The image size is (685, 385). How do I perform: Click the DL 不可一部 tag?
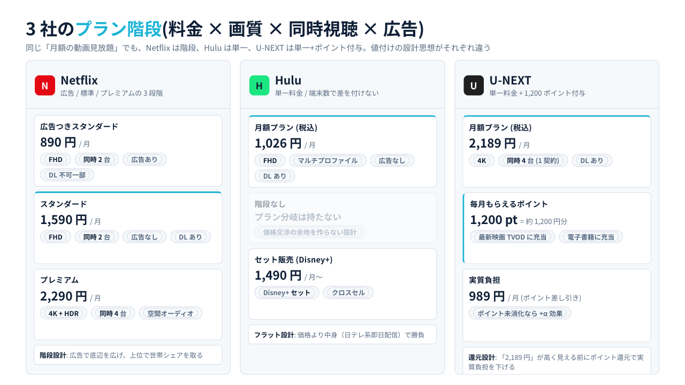click(x=67, y=175)
